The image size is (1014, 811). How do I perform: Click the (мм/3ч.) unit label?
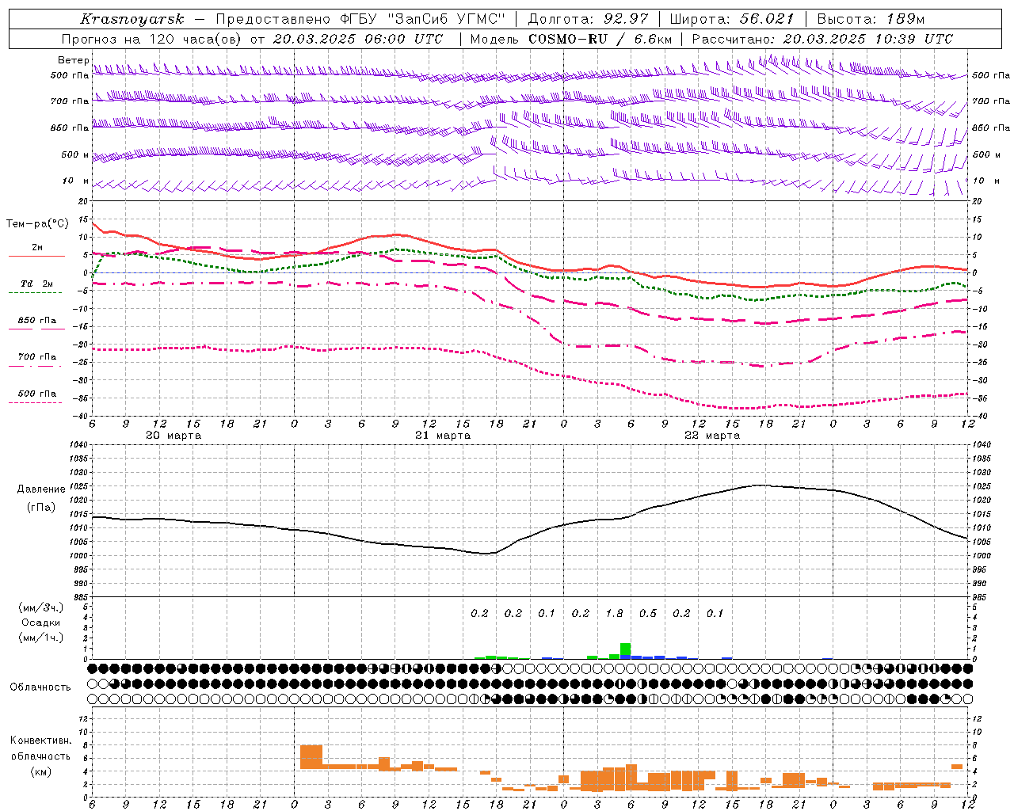[x=40, y=607]
